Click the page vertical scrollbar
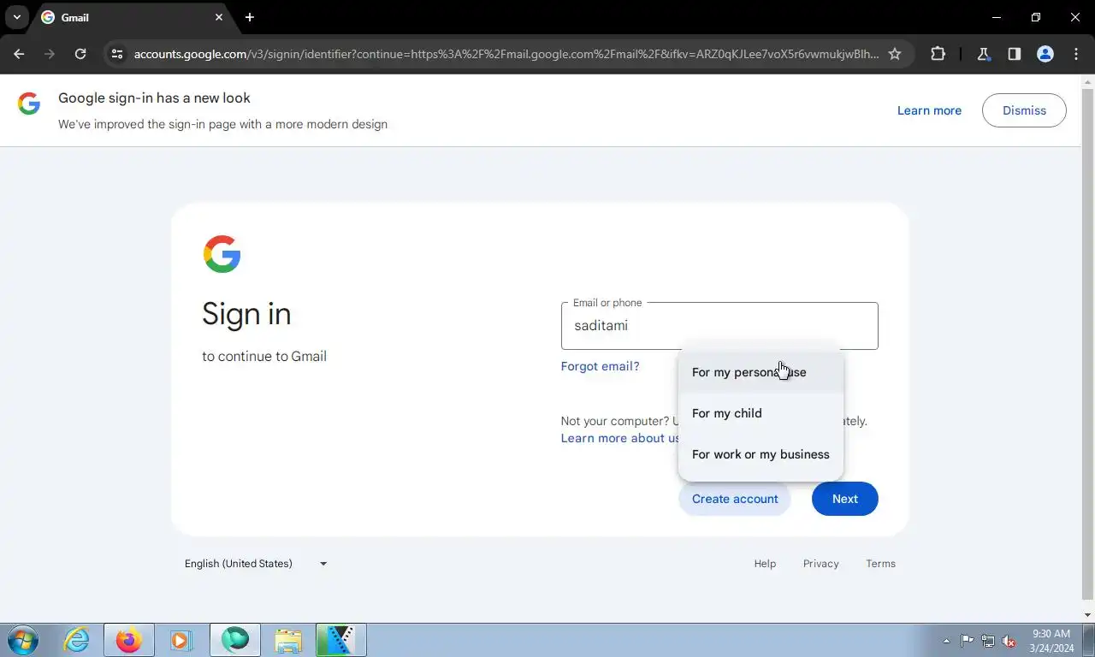Screen dimensions: 1095x657 tap(1088, 344)
